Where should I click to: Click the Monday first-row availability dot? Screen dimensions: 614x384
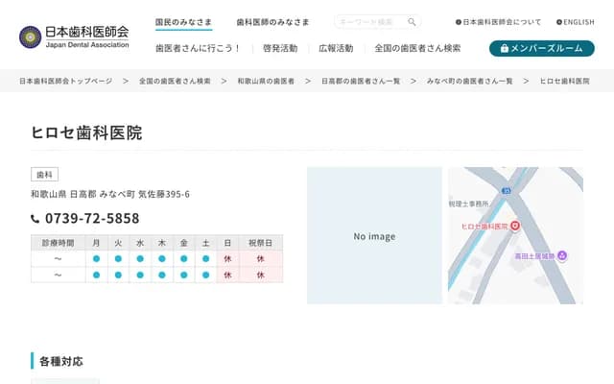pyautogui.click(x=96, y=259)
